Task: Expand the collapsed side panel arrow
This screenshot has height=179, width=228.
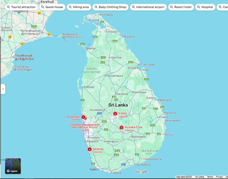Action: (x=3, y=89)
